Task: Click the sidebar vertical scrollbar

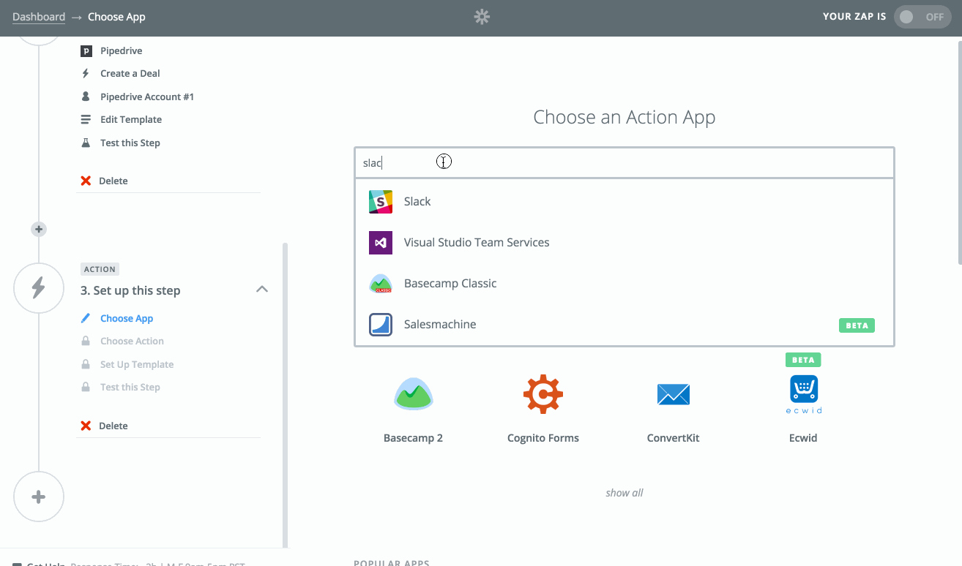Action: click(285, 395)
